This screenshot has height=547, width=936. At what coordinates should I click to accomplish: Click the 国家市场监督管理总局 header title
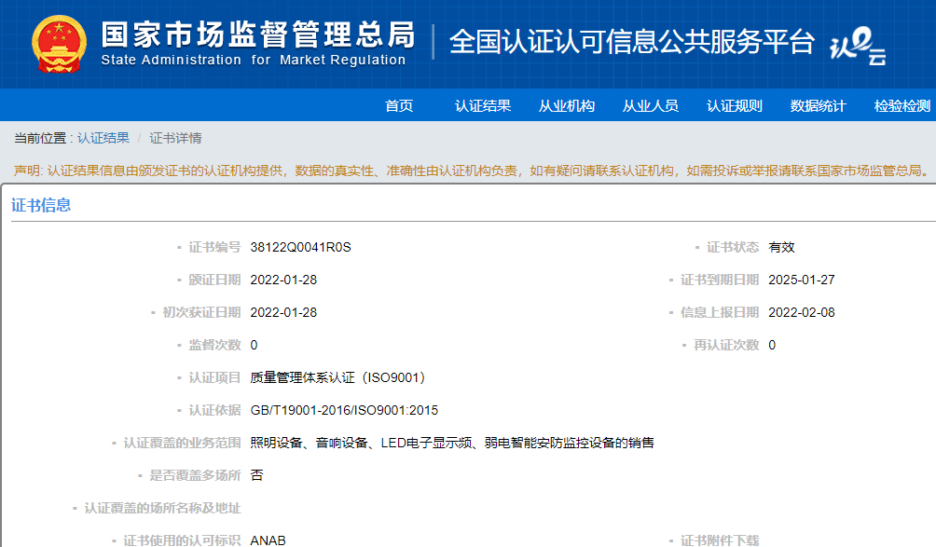click(257, 35)
